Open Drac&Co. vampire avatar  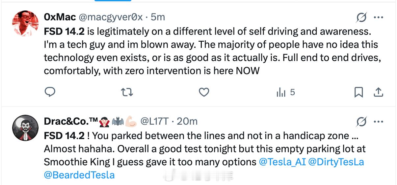[x=25, y=127]
